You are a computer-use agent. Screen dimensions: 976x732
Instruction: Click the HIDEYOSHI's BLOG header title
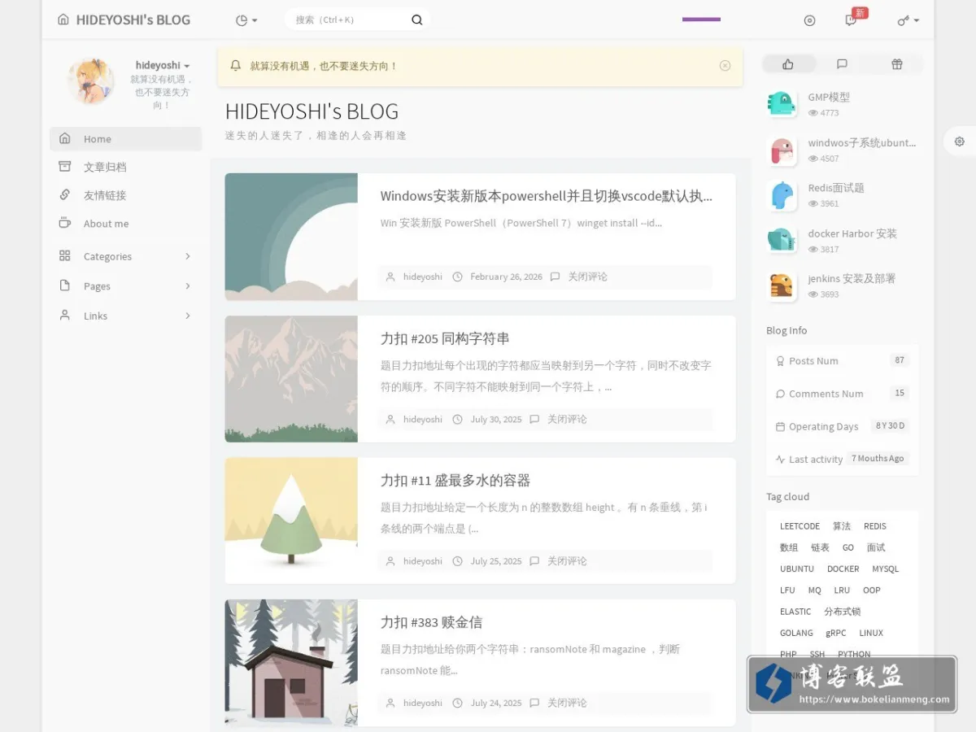click(x=133, y=20)
